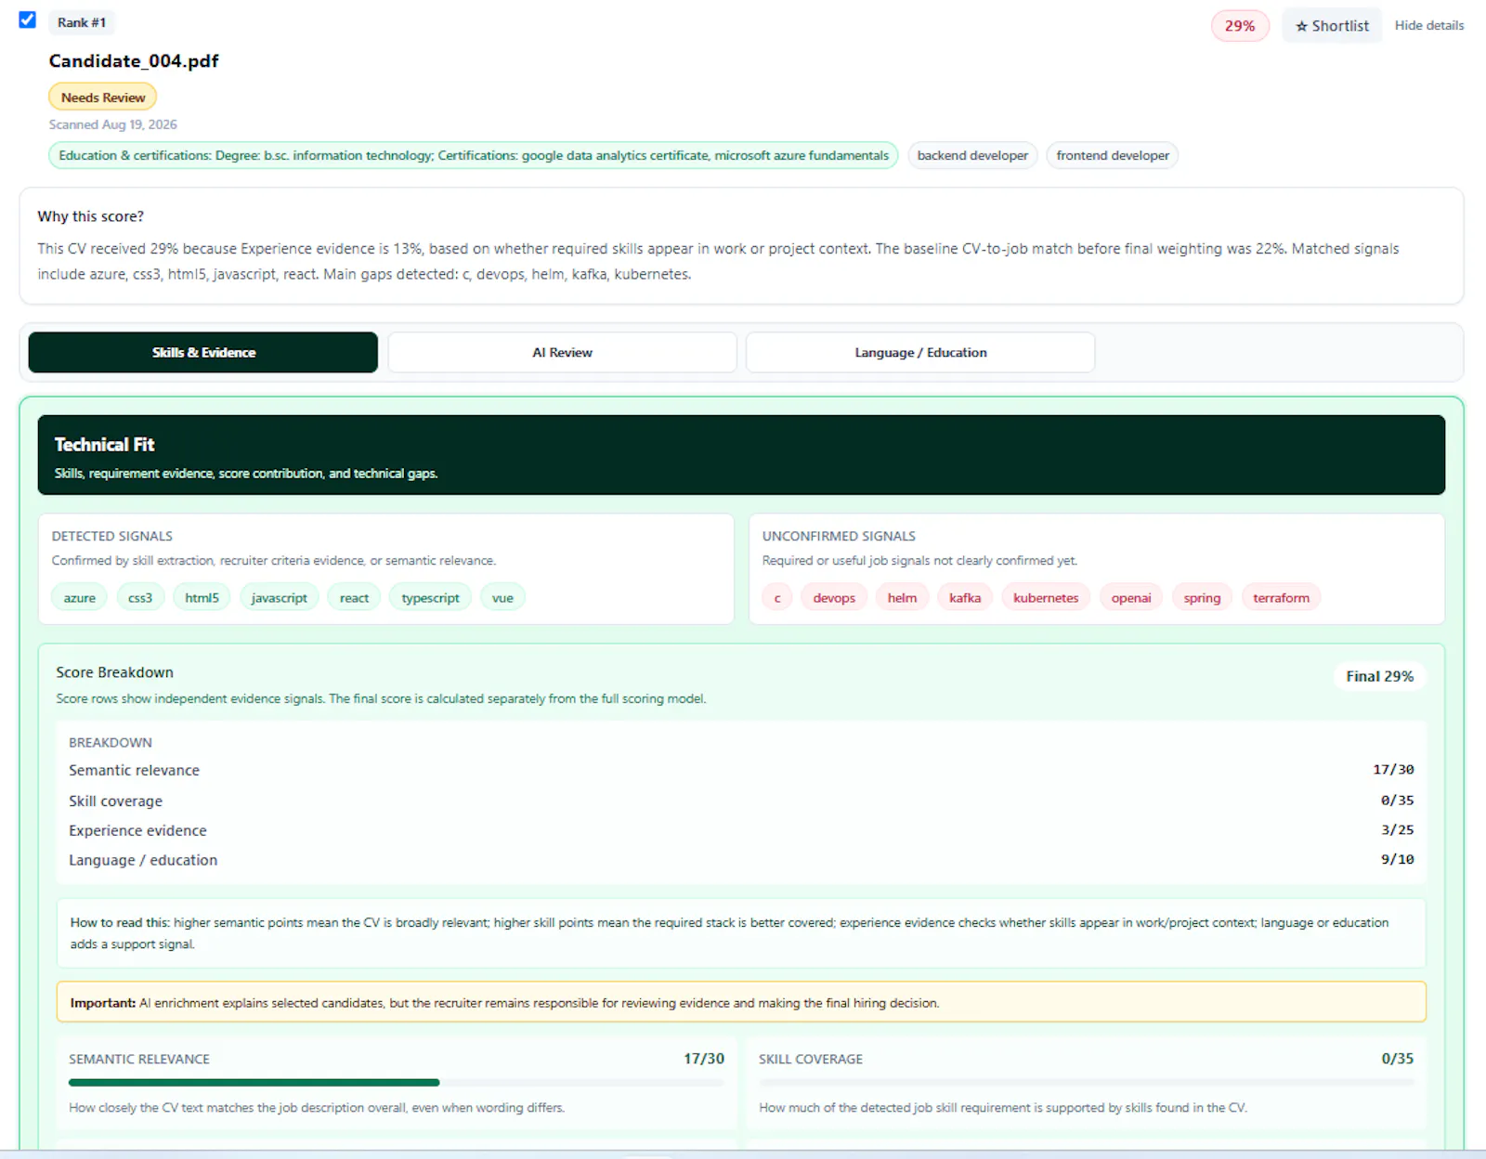Click Hide details link

tap(1428, 25)
